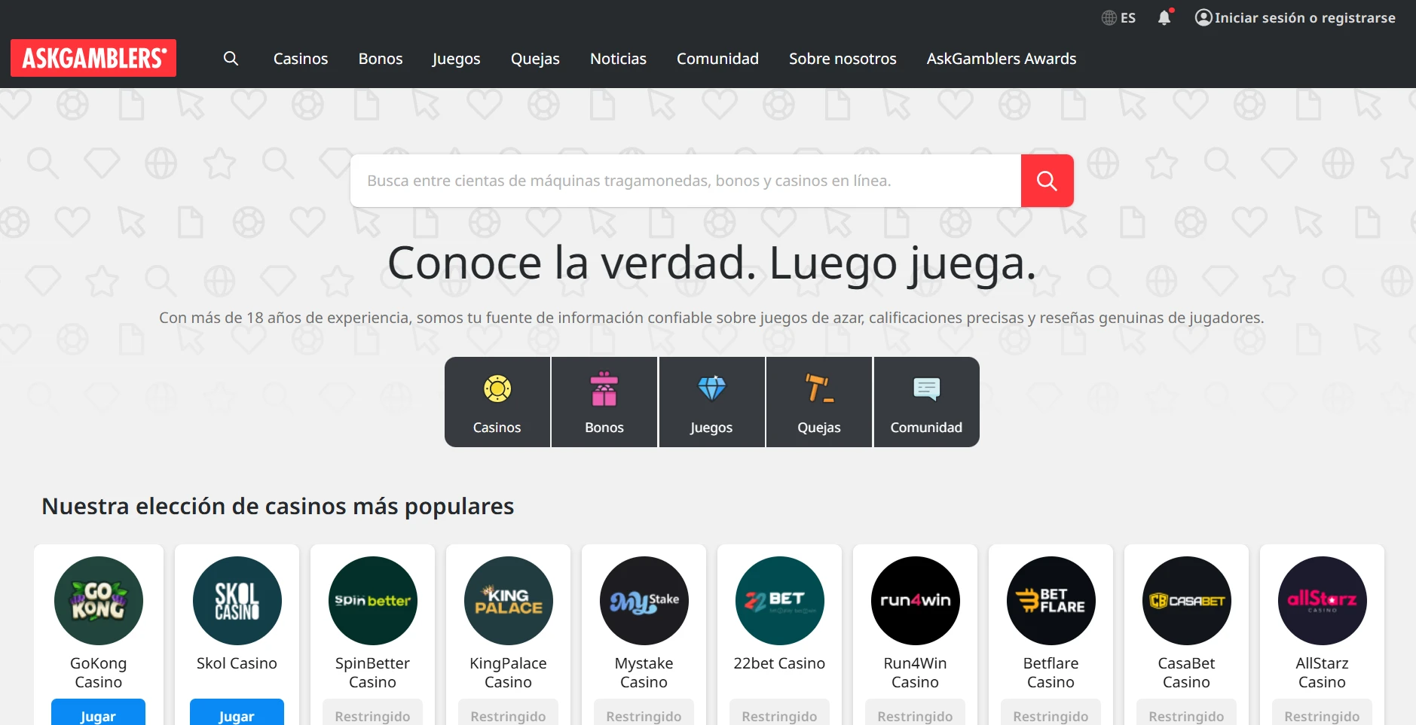Open the SpinBetter Casino logo
1416x725 pixels.
tap(373, 601)
